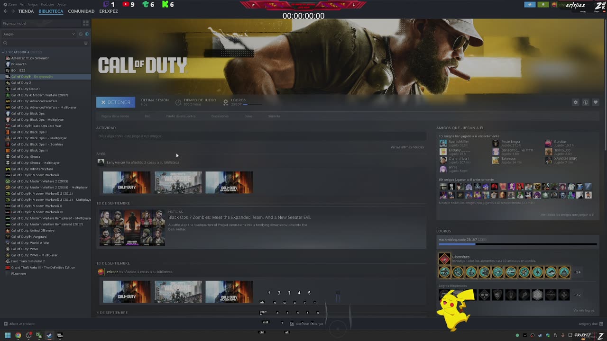Open Call of Duty thumbnail in erlxpez activity
Image resolution: width=607 pixels, height=341 pixels.
click(127, 292)
